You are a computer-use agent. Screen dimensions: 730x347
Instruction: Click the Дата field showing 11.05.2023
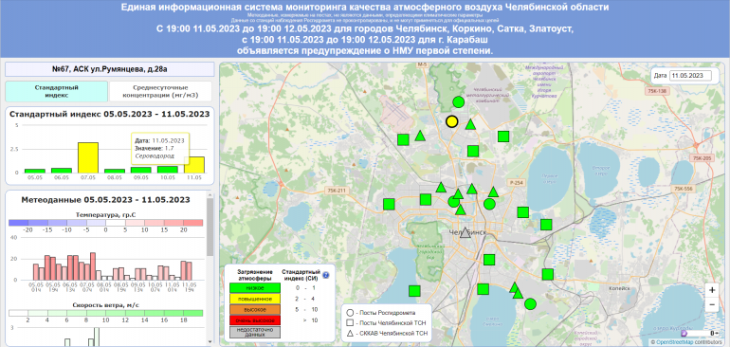[690, 75]
